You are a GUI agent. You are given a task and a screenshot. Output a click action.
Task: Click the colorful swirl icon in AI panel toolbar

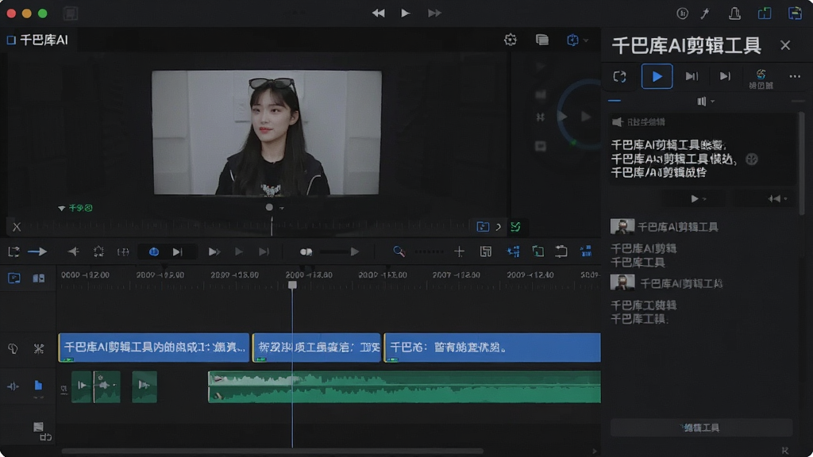(x=761, y=74)
